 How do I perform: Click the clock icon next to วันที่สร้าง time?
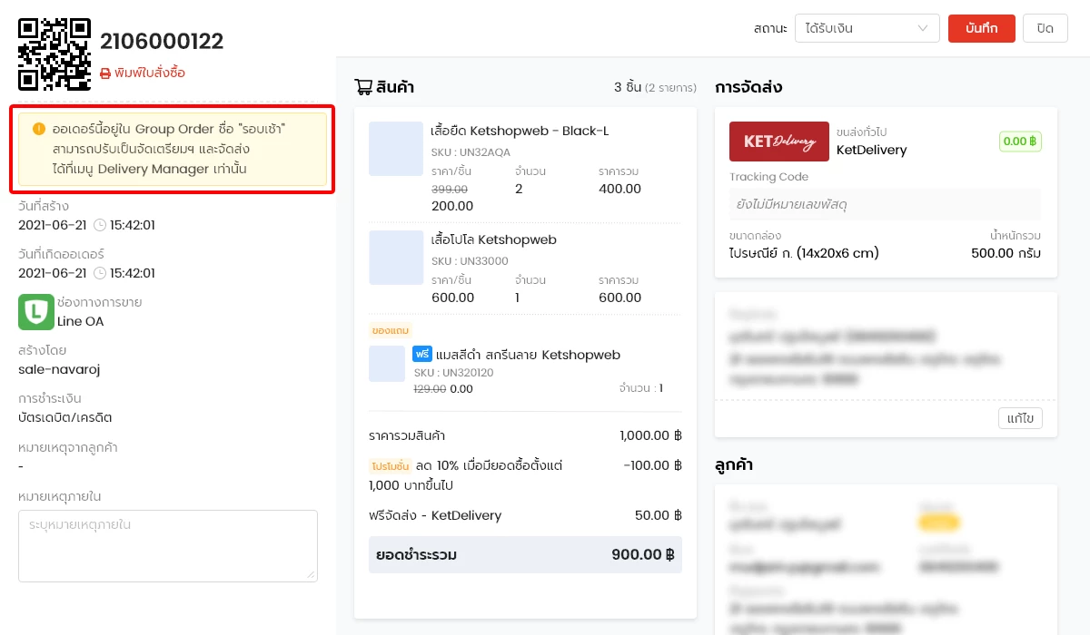(100, 225)
